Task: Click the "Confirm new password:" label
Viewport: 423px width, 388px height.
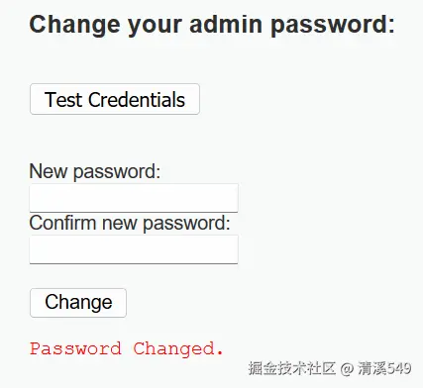Action: 130,223
